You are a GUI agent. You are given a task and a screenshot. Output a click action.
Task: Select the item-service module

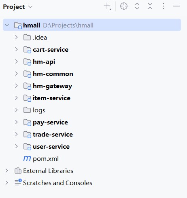coord(51,98)
